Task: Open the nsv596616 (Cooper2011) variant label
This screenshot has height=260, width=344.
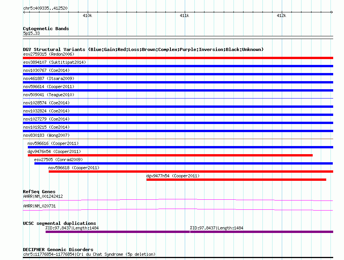Action: pyautogui.click(x=53, y=143)
